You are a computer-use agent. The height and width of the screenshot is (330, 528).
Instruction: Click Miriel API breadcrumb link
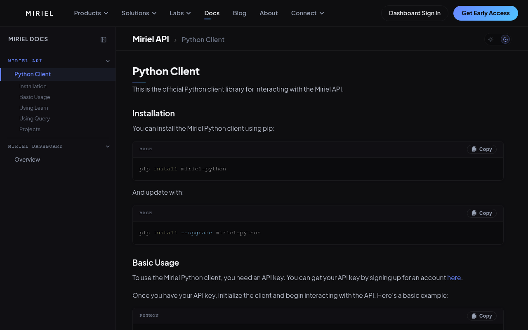coord(151,39)
